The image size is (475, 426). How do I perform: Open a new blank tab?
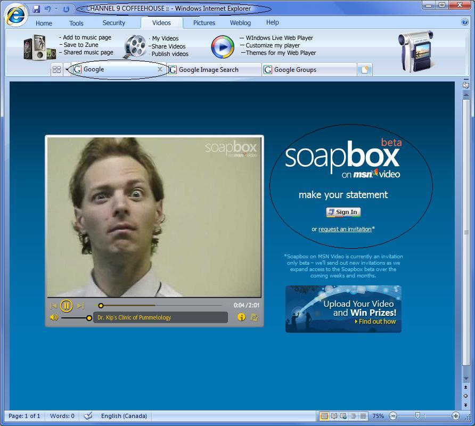[365, 70]
